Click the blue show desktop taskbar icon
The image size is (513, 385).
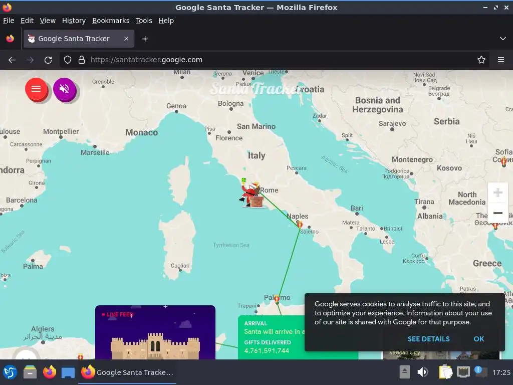68,372
